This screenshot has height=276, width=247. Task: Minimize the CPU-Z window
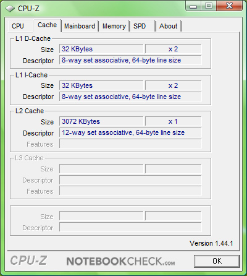(193, 6)
